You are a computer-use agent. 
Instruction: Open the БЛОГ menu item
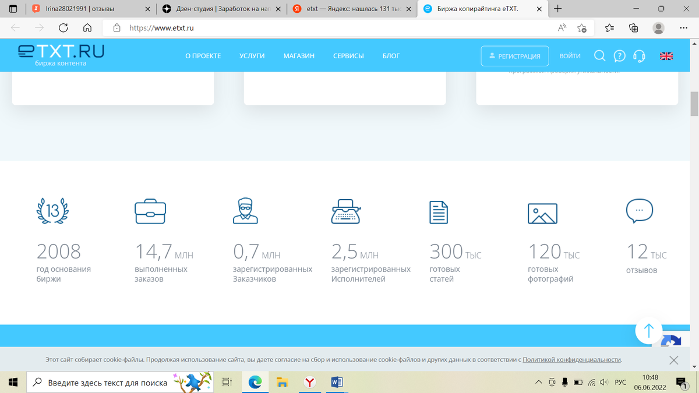391,56
